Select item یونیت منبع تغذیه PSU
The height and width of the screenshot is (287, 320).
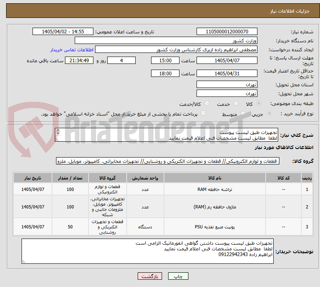click(x=215, y=227)
